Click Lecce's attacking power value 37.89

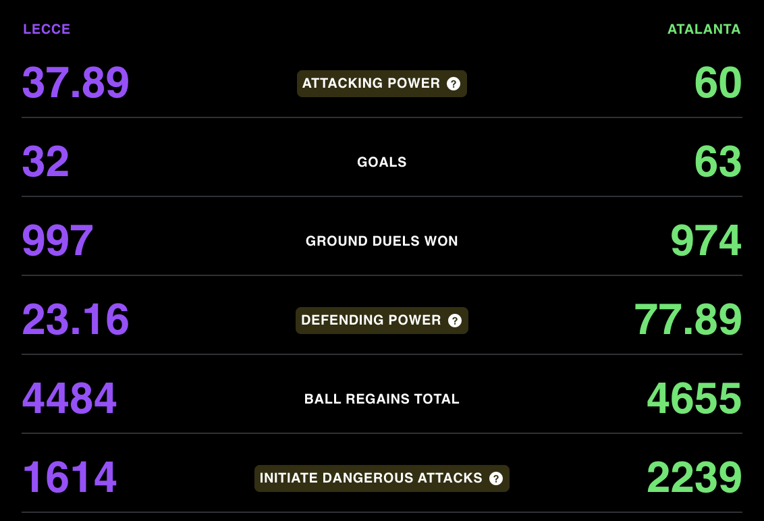(76, 83)
